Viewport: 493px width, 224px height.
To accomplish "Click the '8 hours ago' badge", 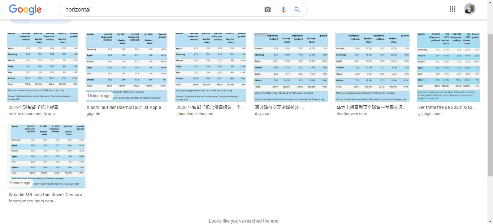I will 20,183.
